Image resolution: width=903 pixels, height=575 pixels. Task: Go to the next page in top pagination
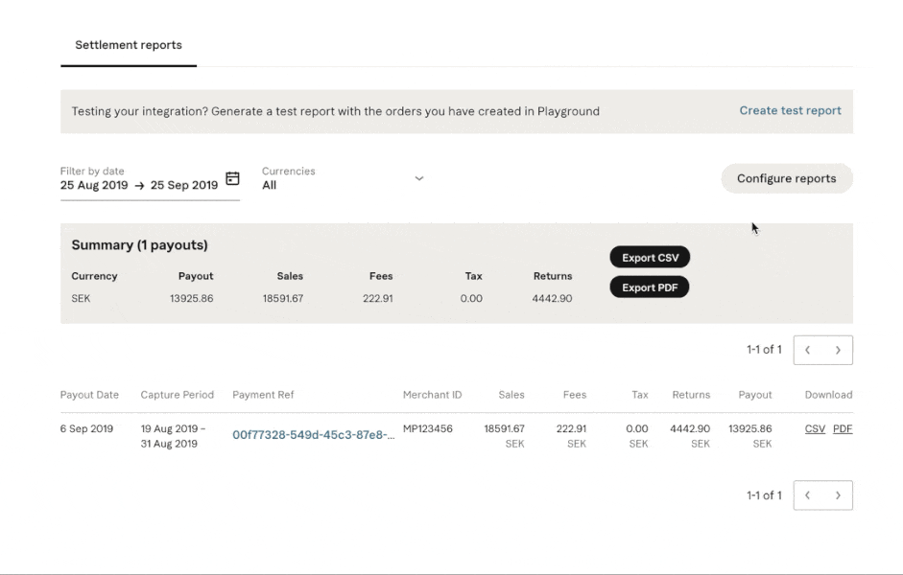[838, 350]
